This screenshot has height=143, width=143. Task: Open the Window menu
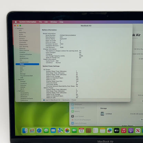pos(54,22)
